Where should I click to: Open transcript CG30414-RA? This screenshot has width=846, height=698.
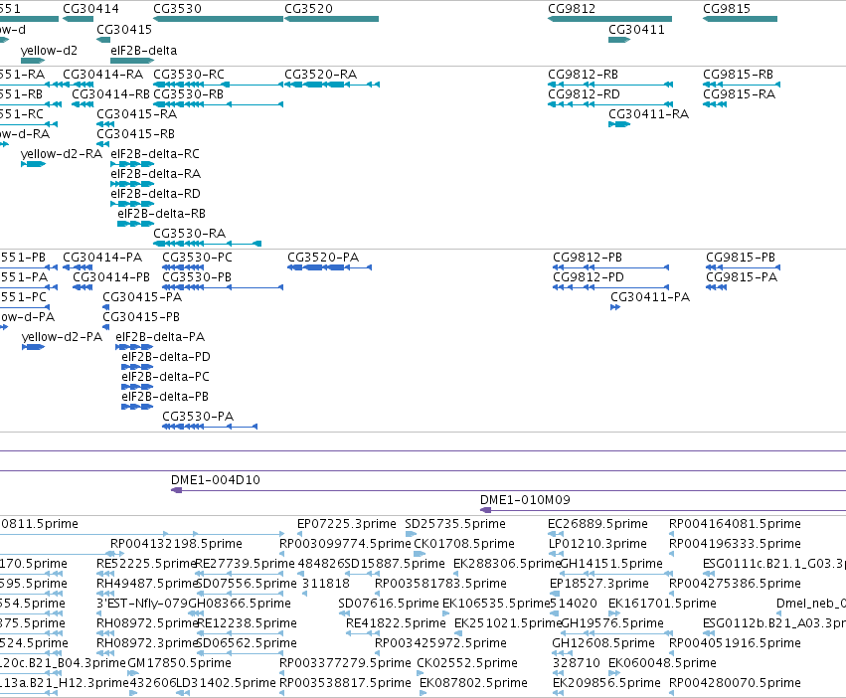point(103,75)
